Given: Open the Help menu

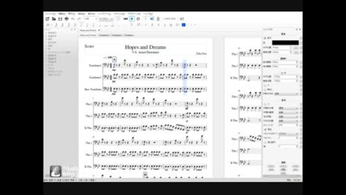Looking at the screenshot, I should (x=148, y=14).
